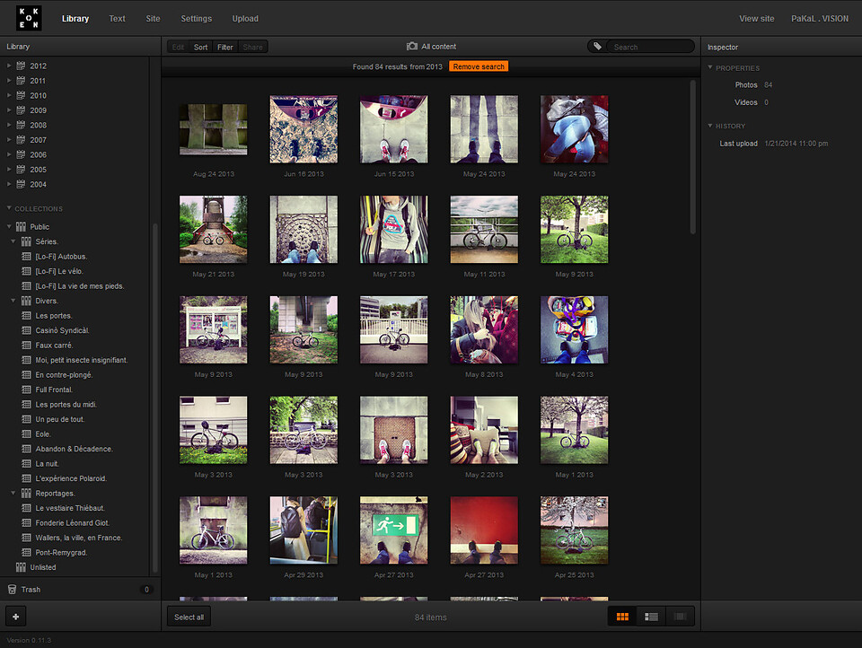Switch to grid thumbnail view

pyautogui.click(x=622, y=617)
